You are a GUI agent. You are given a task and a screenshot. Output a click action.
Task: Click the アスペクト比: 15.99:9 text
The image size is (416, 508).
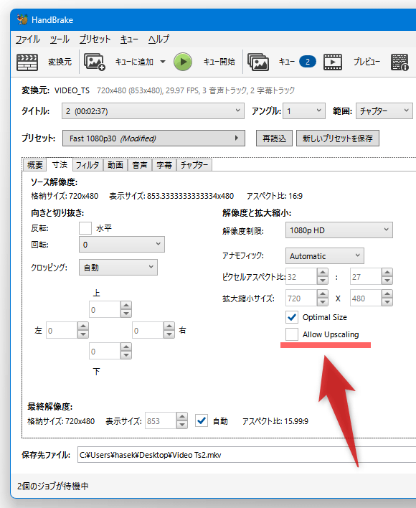tap(275, 421)
